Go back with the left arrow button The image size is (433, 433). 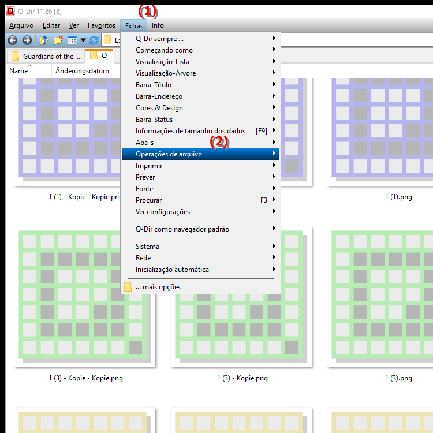[x=13, y=40]
